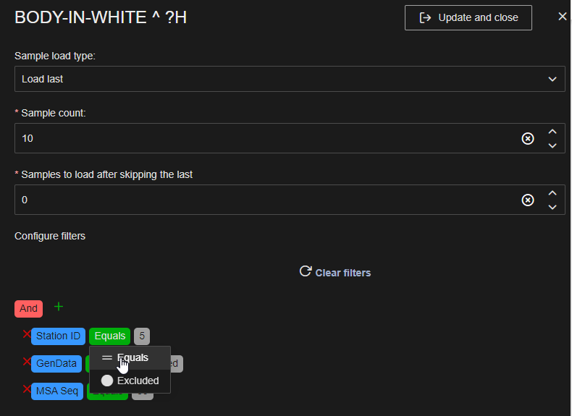Remove the MSA Seq filter row
The height and width of the screenshot is (416, 572).
[x=27, y=390]
